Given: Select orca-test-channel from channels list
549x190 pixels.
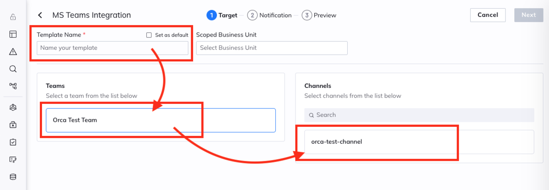Looking at the screenshot, I should tap(419, 142).
